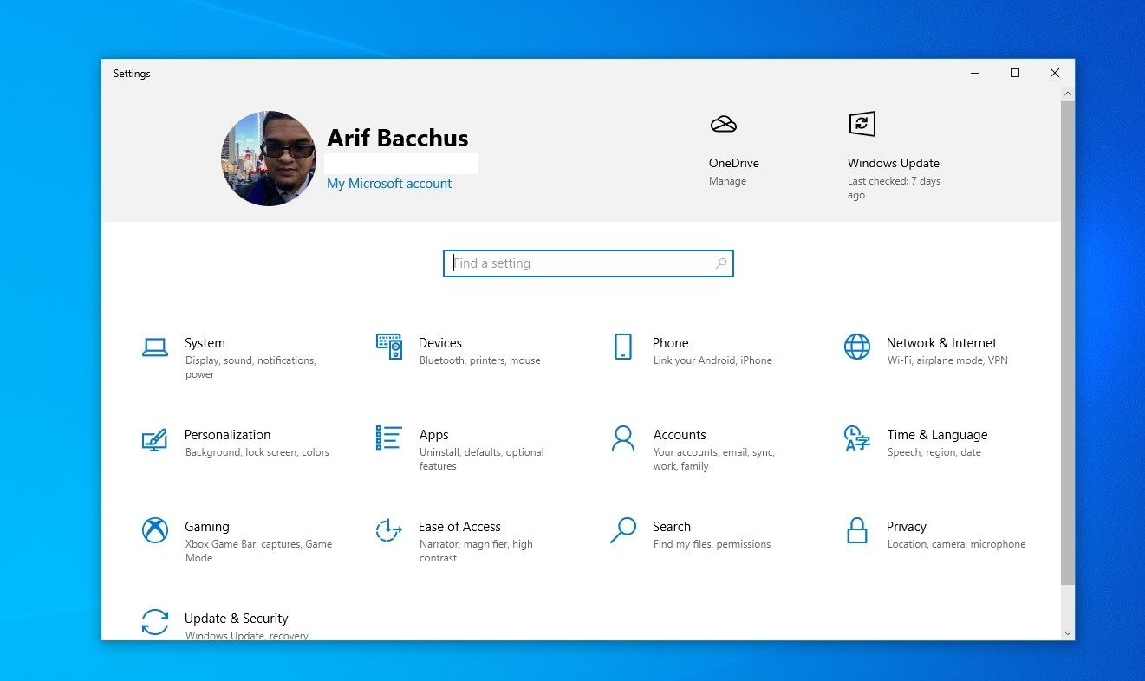This screenshot has height=681, width=1145.
Task: Open the Apps list icon
Action: [x=389, y=438]
